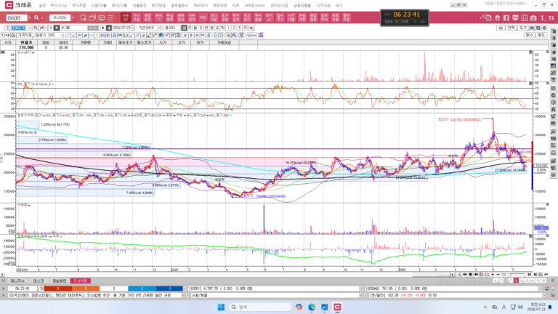Click the red segment of the ticker bar
558x314 pixels.
pyautogui.click(x=57, y=289)
